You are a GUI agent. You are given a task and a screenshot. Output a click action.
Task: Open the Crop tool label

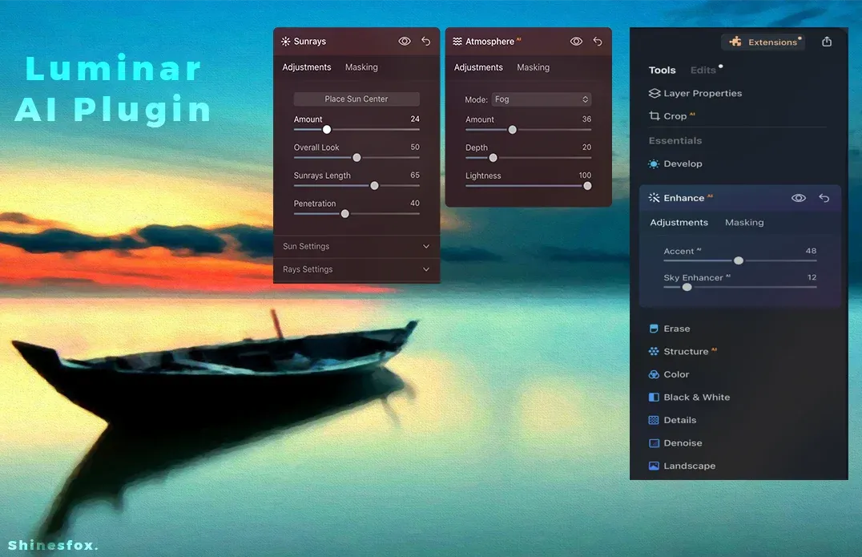[675, 116]
